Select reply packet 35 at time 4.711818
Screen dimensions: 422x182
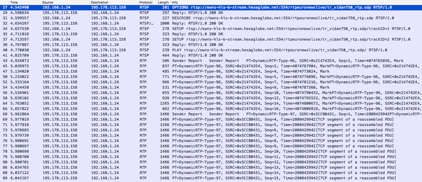pos(211,34)
